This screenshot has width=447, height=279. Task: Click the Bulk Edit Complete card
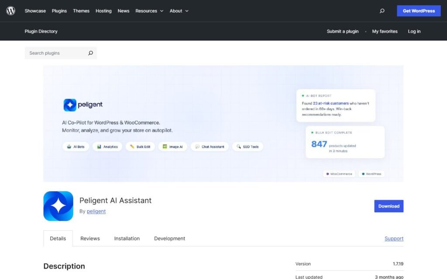[345, 142]
